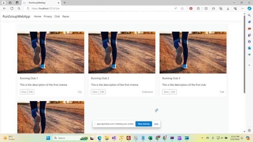The image size is (253, 142).
Task: Open the Downloads arrow icon in the toolbar
Action: (228, 9)
